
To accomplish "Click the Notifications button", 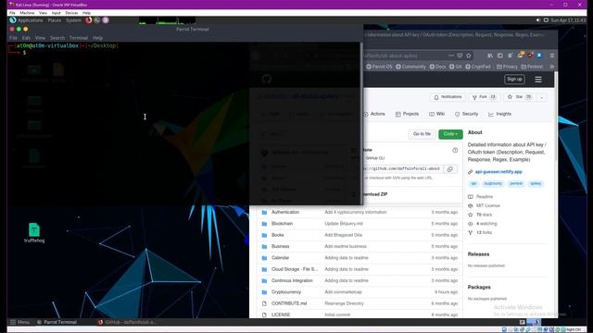I will pyautogui.click(x=448, y=97).
